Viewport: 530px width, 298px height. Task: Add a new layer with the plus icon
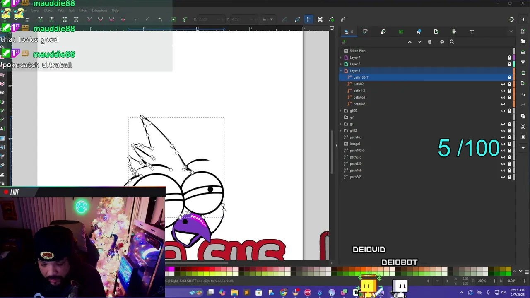tap(344, 42)
